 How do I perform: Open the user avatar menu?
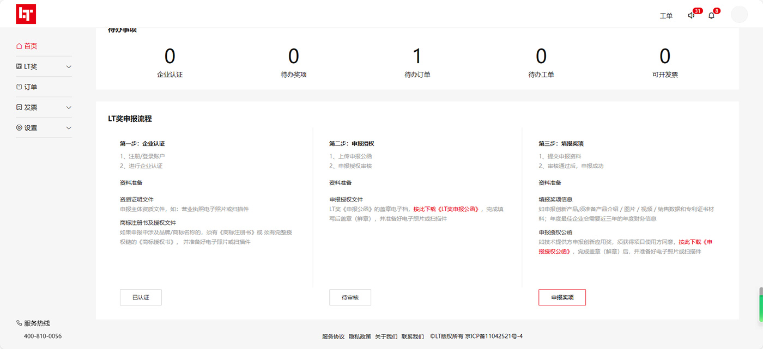pos(739,15)
